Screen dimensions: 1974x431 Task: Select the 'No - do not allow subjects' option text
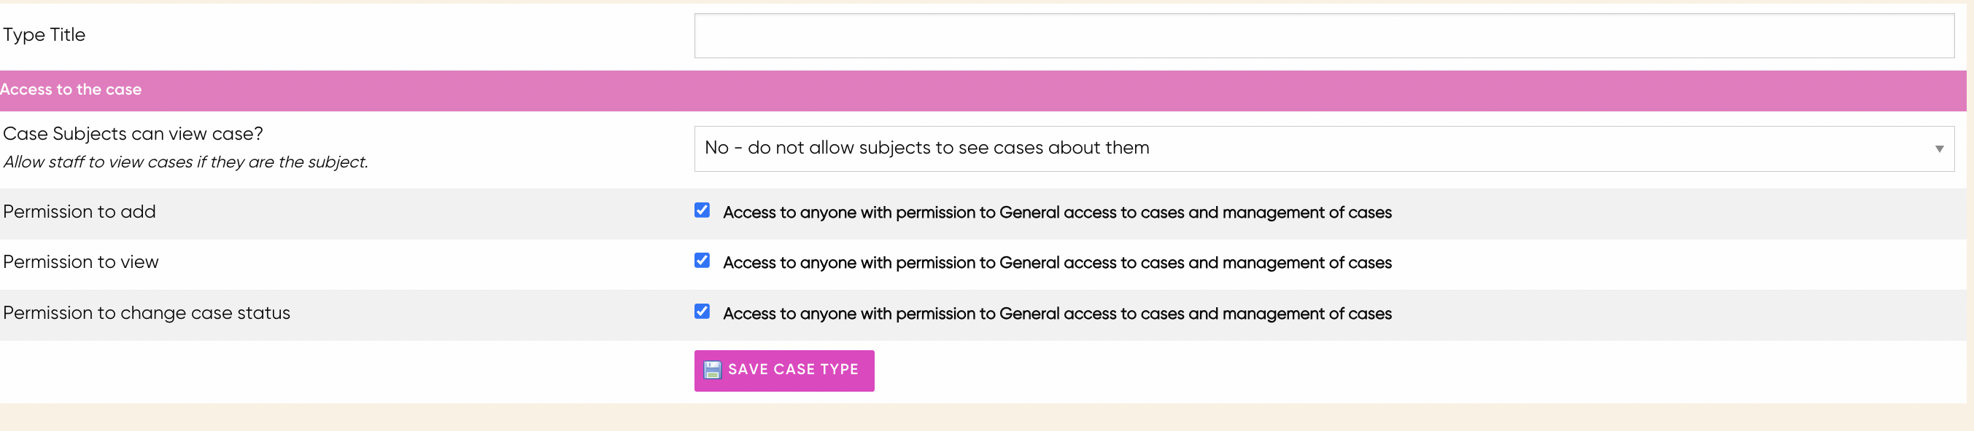pos(926,148)
